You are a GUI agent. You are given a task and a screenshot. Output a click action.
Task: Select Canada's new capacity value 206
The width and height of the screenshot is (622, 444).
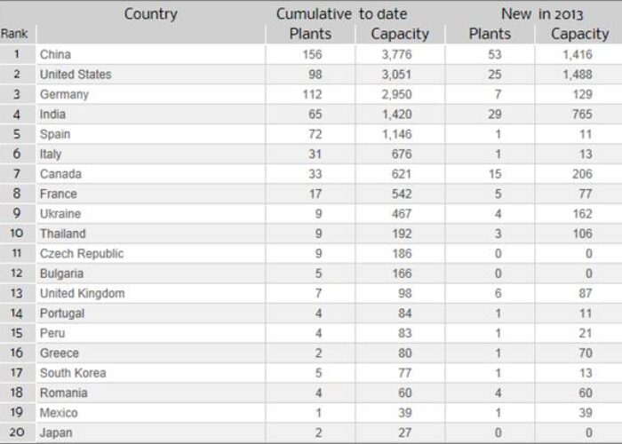(582, 174)
